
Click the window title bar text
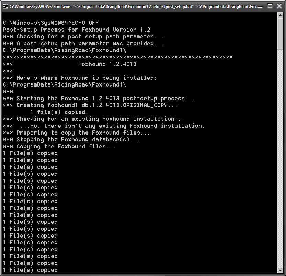[133, 7]
